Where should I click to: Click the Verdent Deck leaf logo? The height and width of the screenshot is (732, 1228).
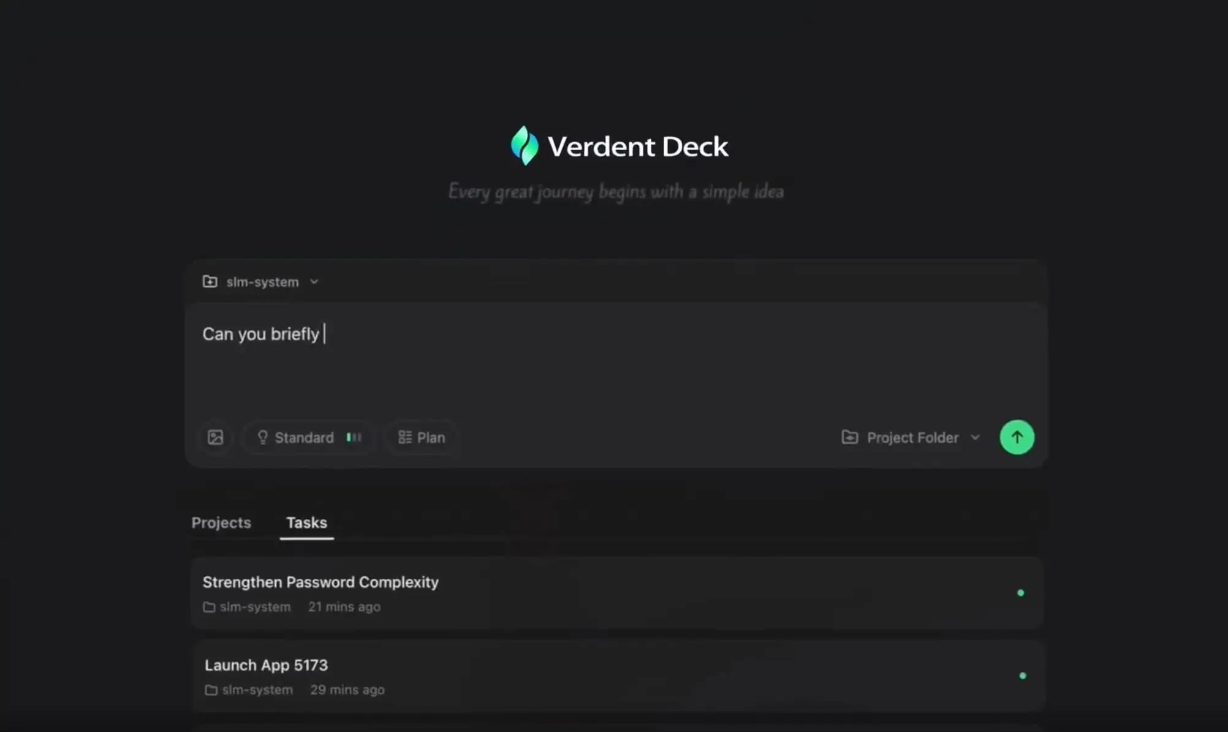tap(524, 146)
